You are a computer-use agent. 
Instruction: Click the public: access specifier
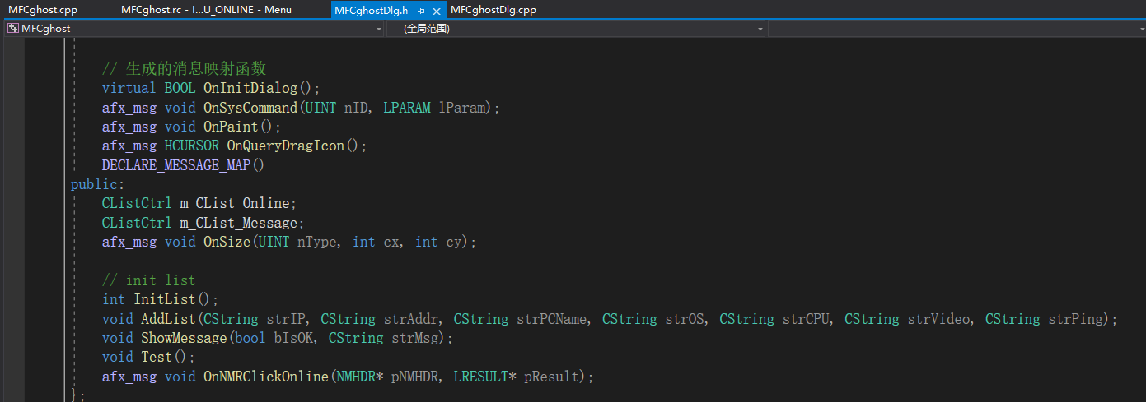(x=97, y=184)
